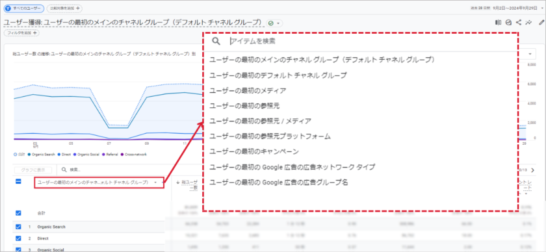Click the 総ユーザー数 column header
The width and height of the screenshot is (546, 252).
coord(190,184)
